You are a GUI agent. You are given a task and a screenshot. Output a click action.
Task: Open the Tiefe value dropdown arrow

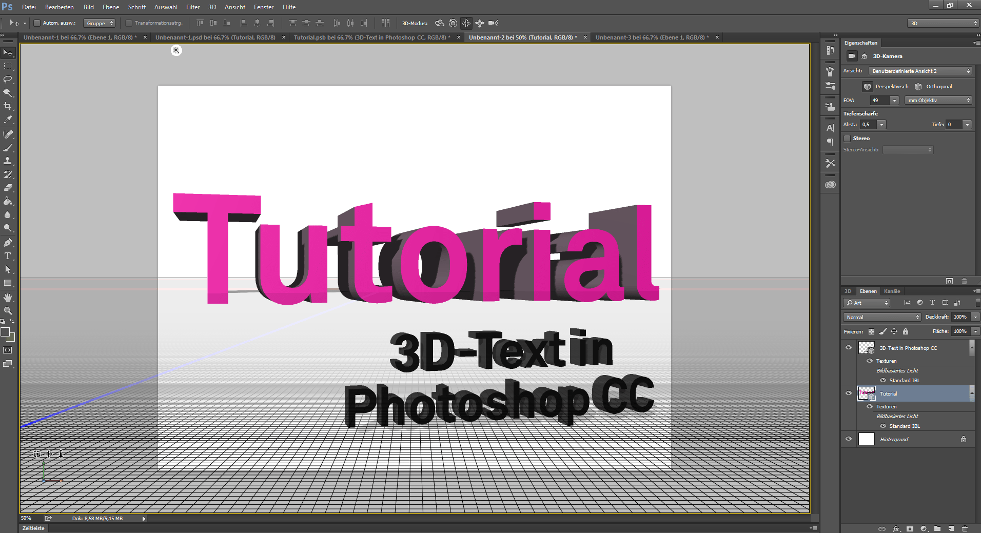click(967, 124)
